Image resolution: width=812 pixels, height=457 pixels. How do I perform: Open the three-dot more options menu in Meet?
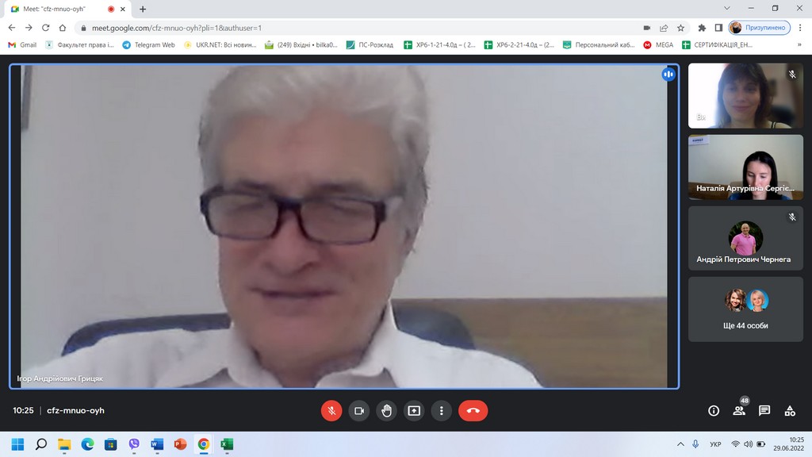(441, 411)
